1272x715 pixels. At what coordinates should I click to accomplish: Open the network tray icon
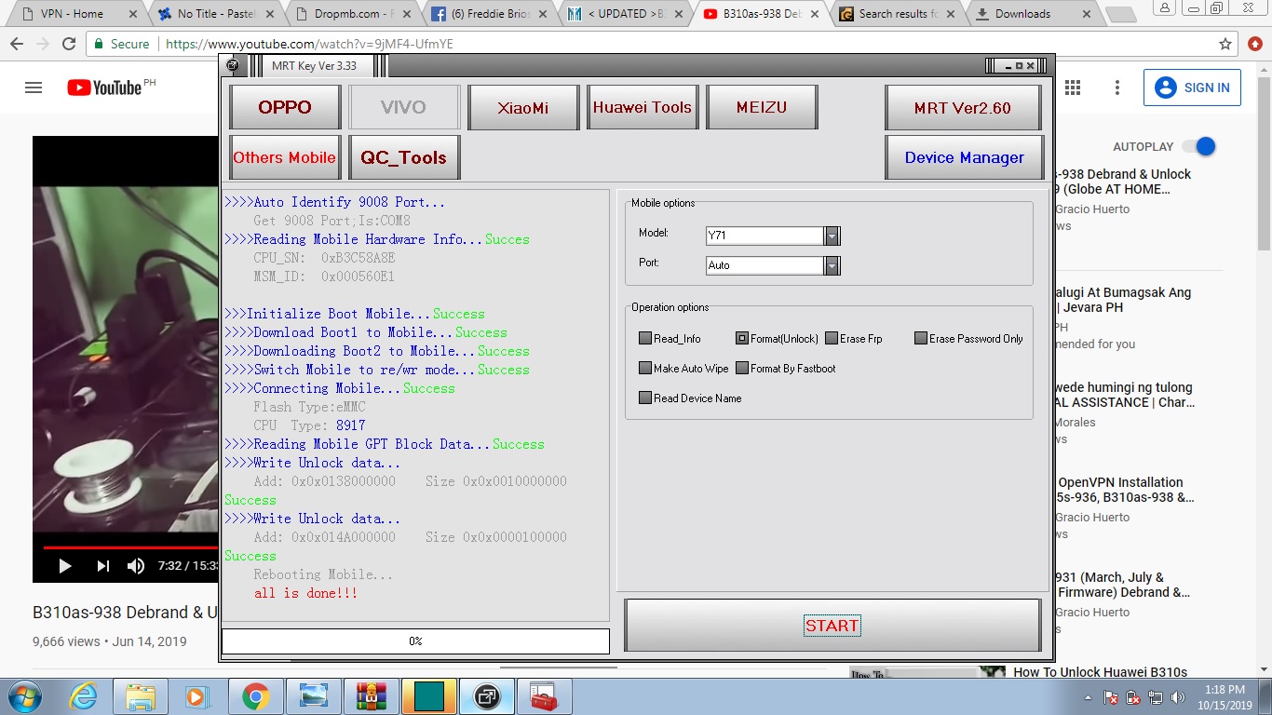coord(1156,697)
